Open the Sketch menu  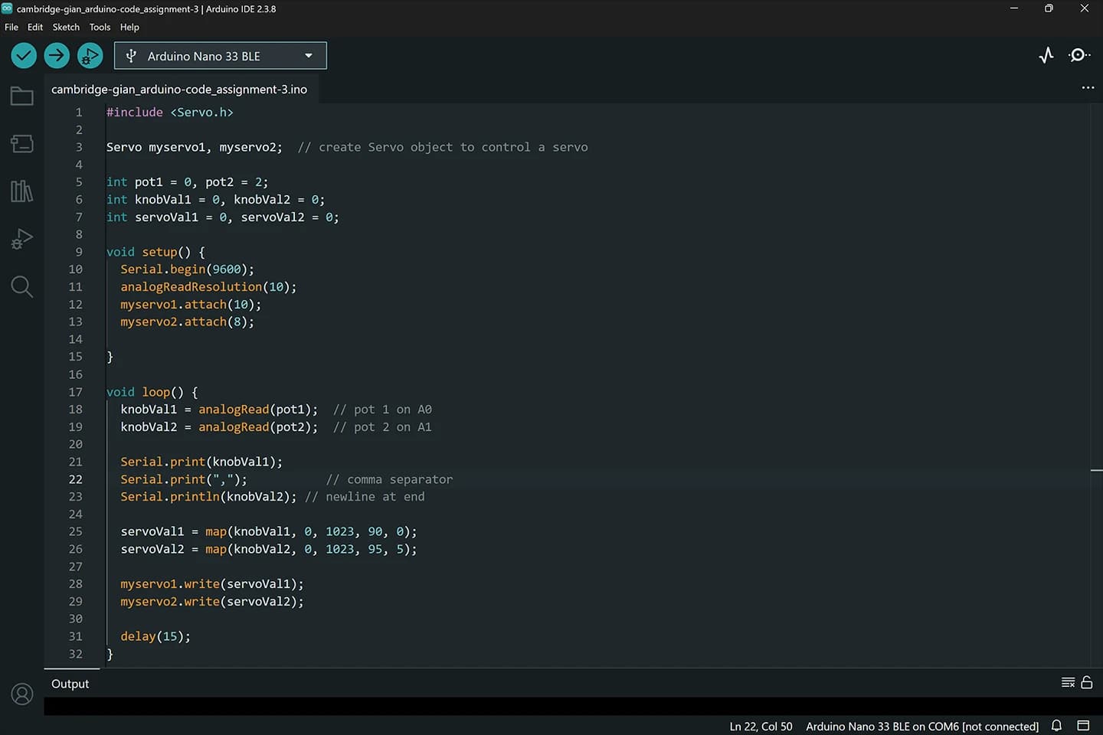(66, 27)
